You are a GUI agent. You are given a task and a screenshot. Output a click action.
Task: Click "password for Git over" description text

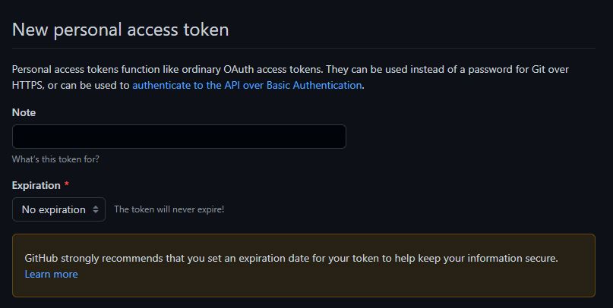click(518, 70)
